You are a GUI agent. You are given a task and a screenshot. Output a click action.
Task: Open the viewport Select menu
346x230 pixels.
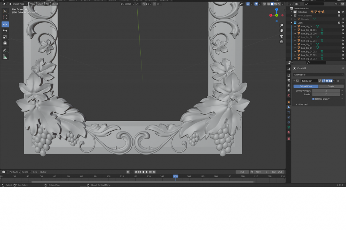coord(40,4)
